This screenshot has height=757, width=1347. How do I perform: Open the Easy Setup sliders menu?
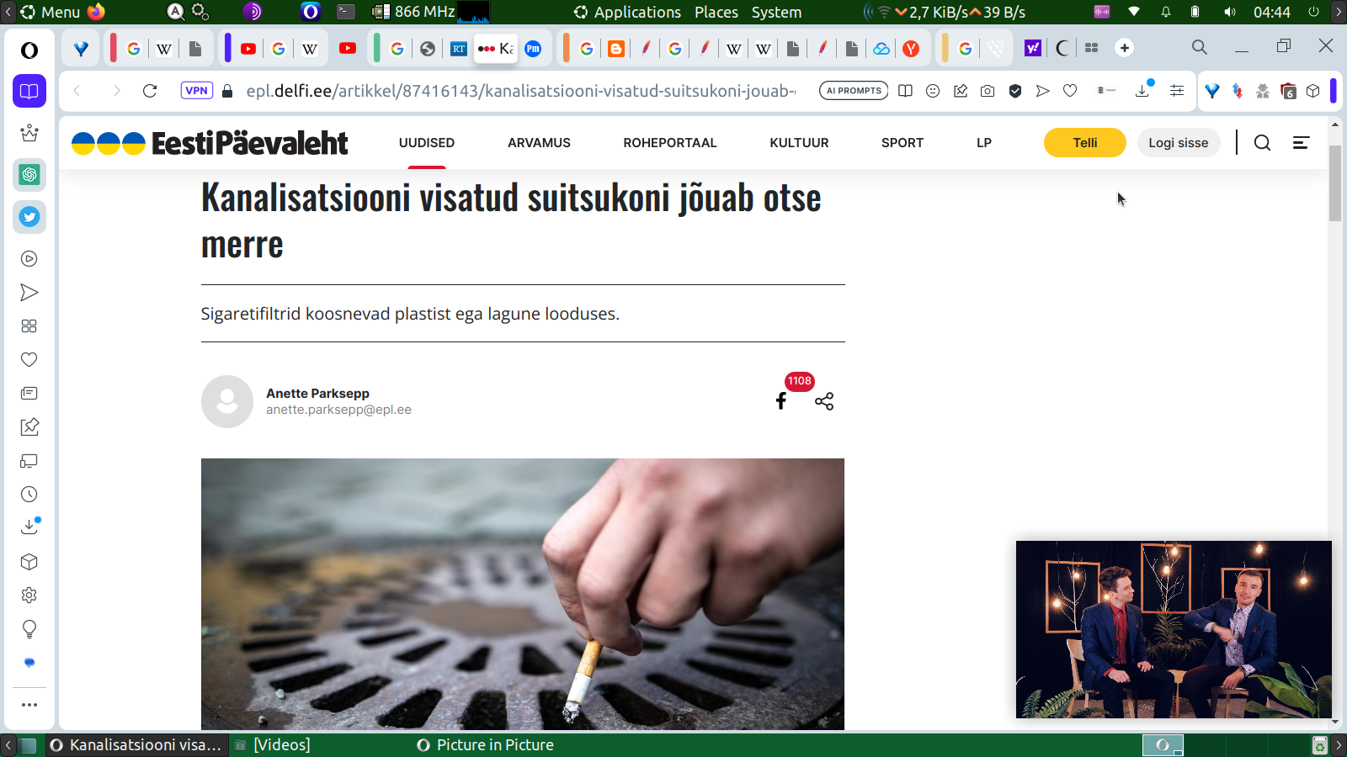coord(1177,91)
